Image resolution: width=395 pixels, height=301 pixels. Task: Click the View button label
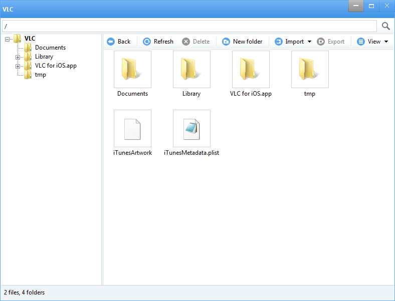click(374, 42)
